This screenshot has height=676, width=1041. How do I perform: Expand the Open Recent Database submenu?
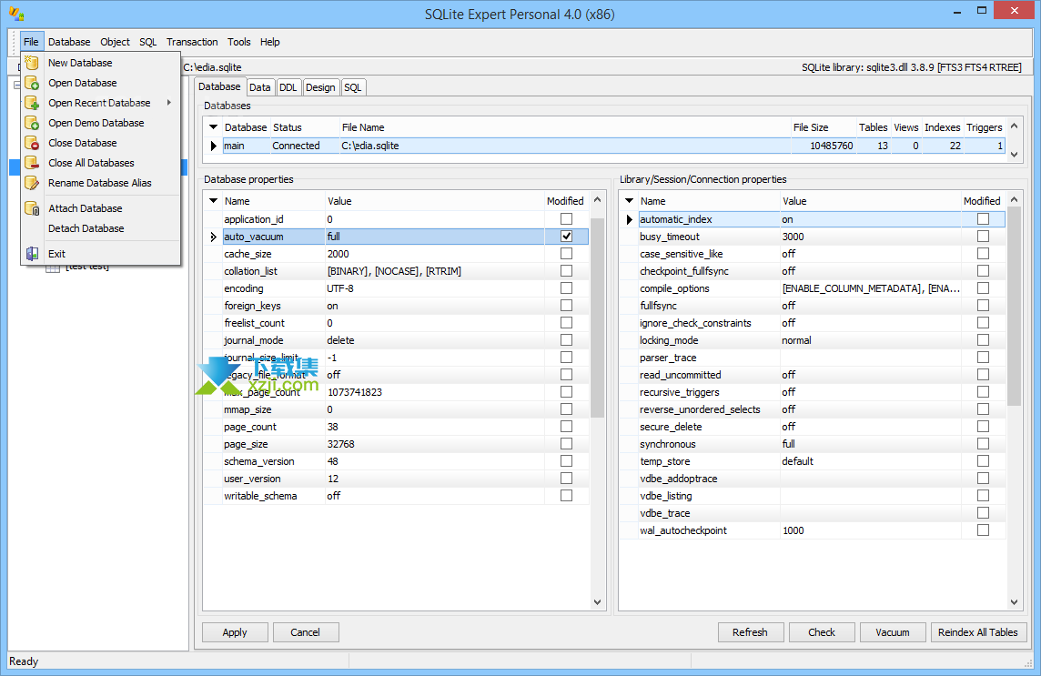click(x=169, y=103)
